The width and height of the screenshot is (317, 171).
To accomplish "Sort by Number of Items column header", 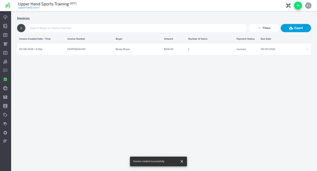I will coord(198,39).
